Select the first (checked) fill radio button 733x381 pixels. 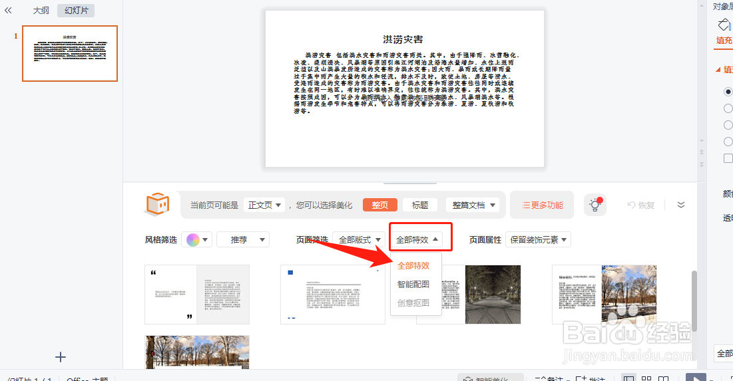728,92
